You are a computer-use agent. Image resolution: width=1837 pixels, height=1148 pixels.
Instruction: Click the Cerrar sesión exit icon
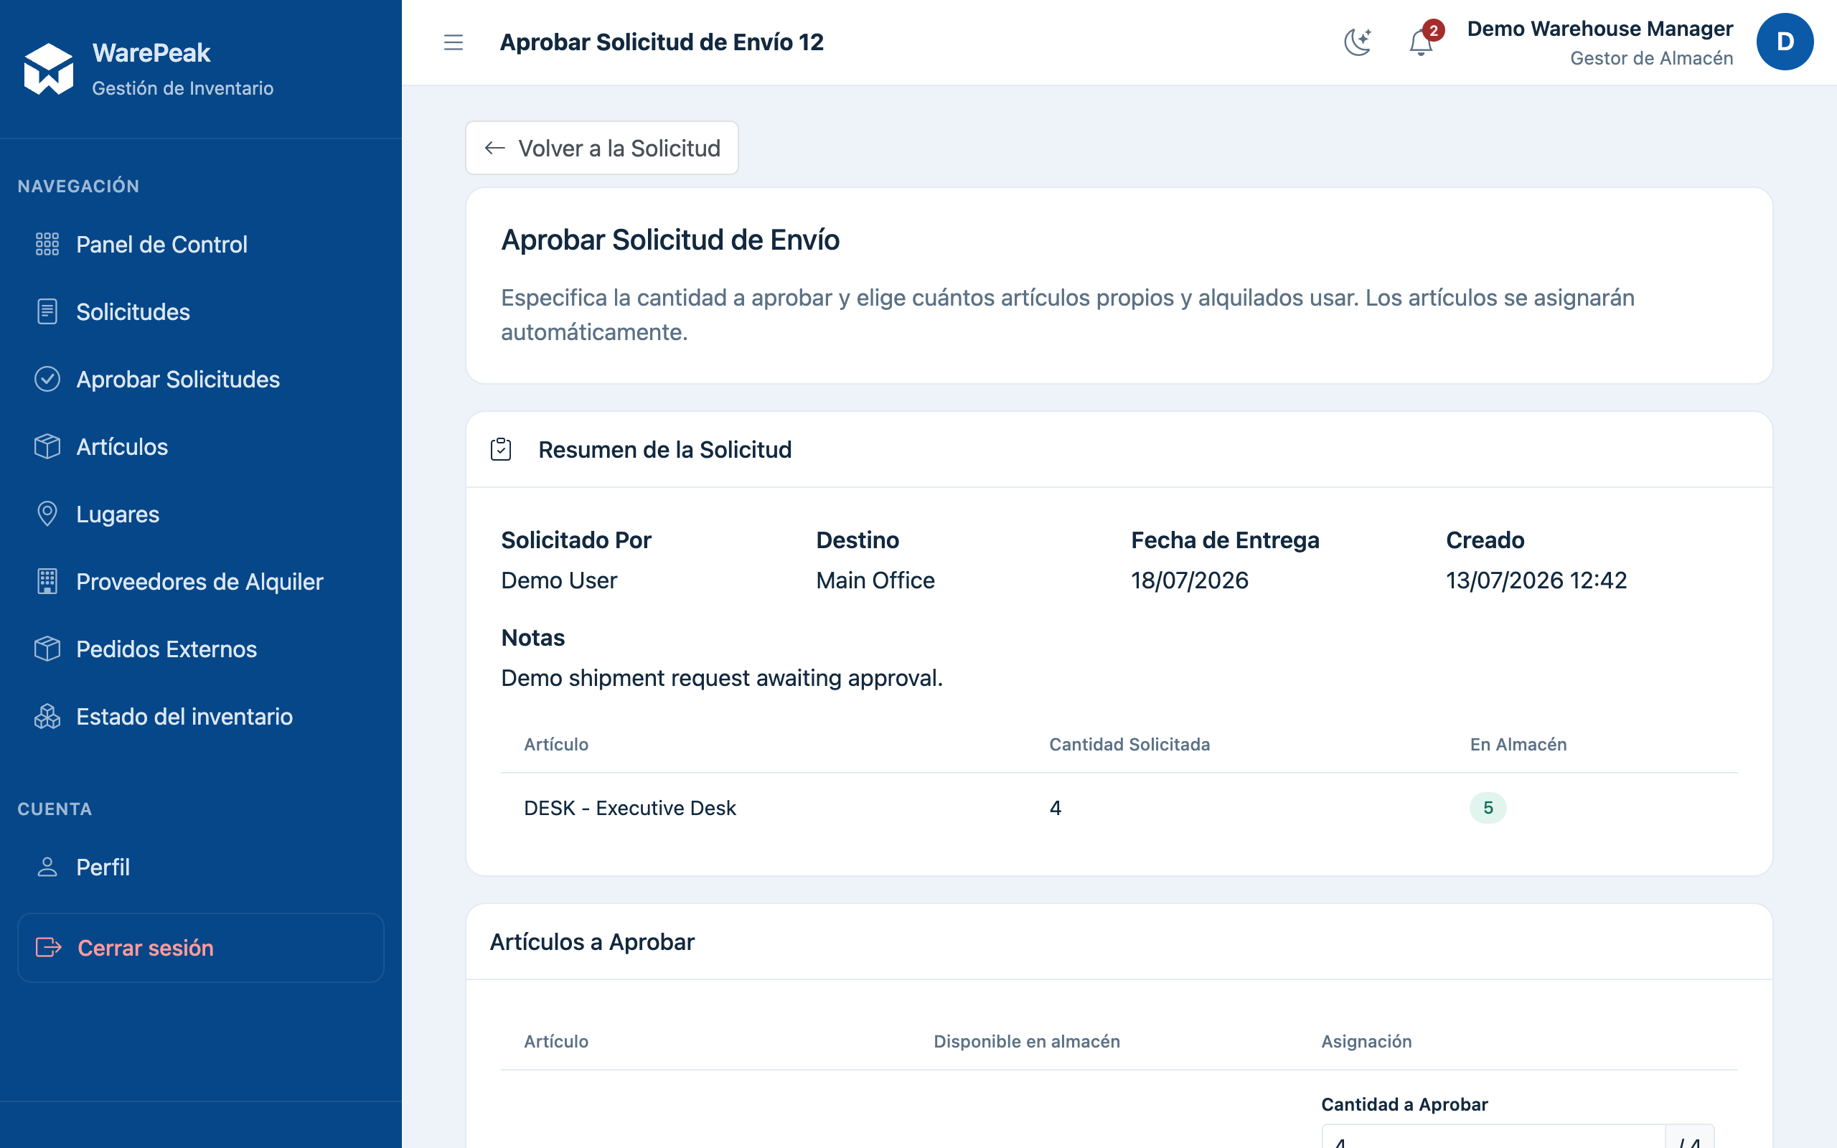tap(49, 948)
